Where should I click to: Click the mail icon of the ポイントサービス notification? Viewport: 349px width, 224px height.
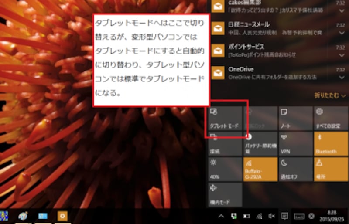point(218,51)
